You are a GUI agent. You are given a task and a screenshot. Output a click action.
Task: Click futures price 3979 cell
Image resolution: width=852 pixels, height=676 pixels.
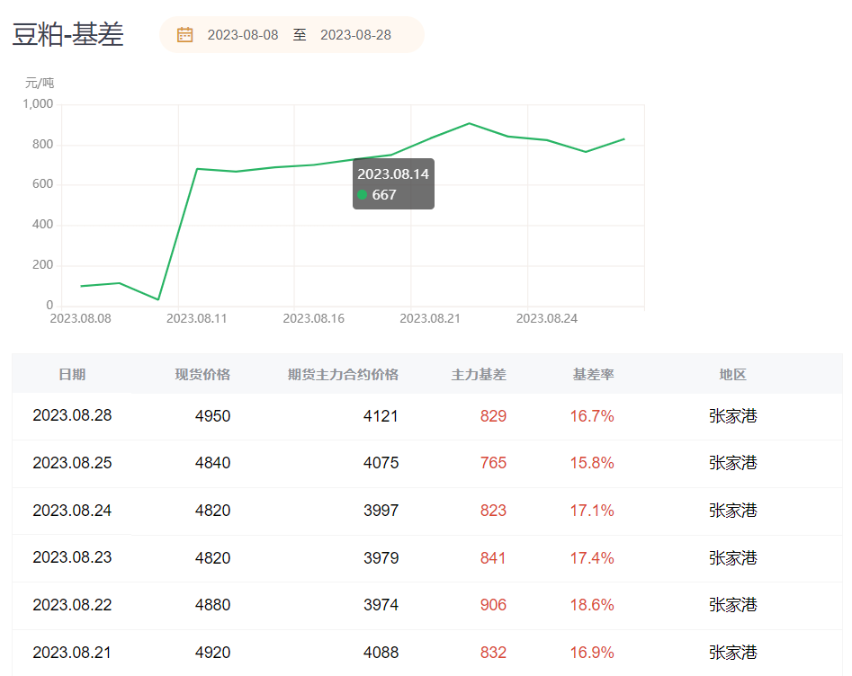[x=381, y=557]
